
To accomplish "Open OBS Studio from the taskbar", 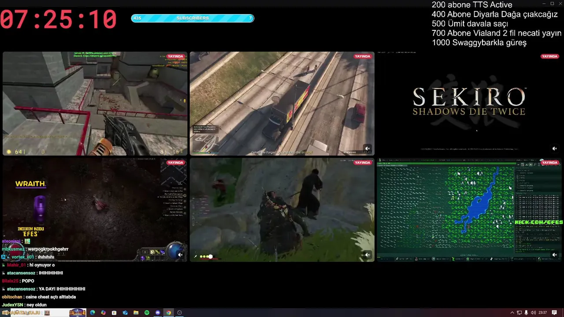I will pos(179,313).
